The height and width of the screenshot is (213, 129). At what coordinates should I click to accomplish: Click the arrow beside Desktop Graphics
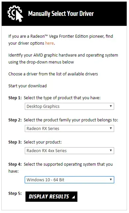tap(111, 106)
